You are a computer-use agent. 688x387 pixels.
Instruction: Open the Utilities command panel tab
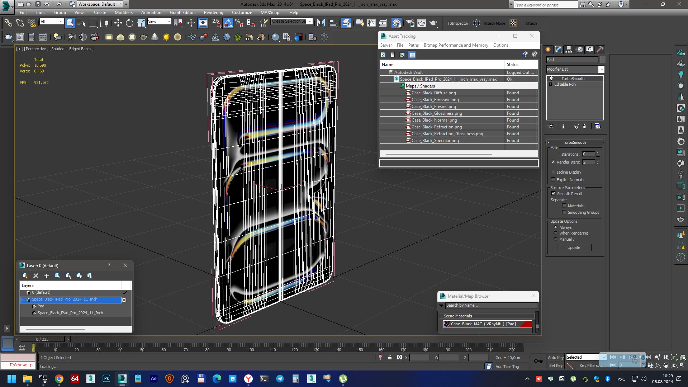pos(600,49)
